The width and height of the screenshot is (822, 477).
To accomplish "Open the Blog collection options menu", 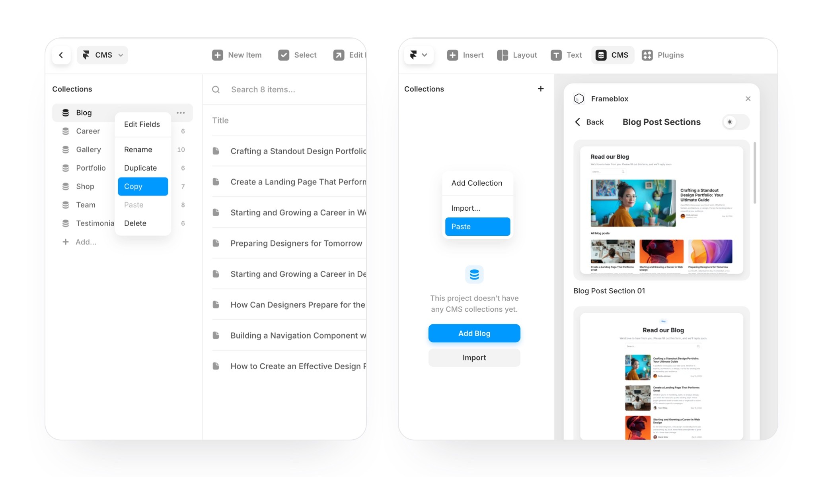I will point(181,112).
